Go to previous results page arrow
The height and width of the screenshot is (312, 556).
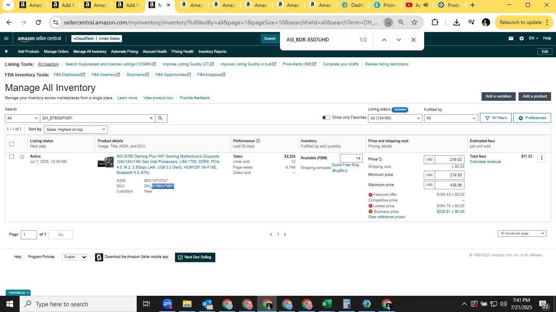click(x=271, y=234)
